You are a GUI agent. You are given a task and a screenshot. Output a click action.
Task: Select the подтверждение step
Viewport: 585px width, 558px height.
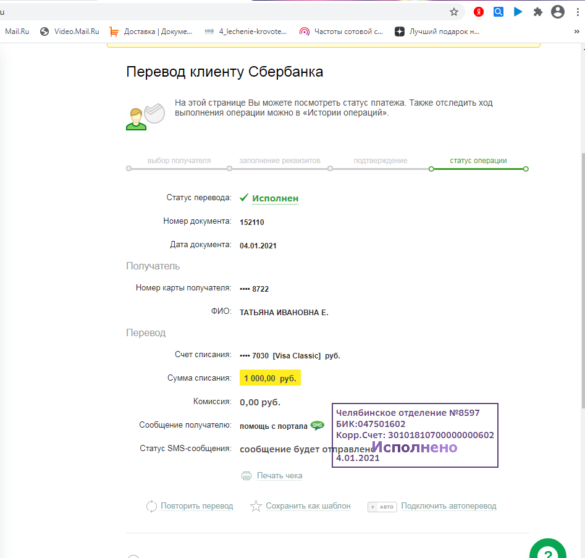(381, 161)
